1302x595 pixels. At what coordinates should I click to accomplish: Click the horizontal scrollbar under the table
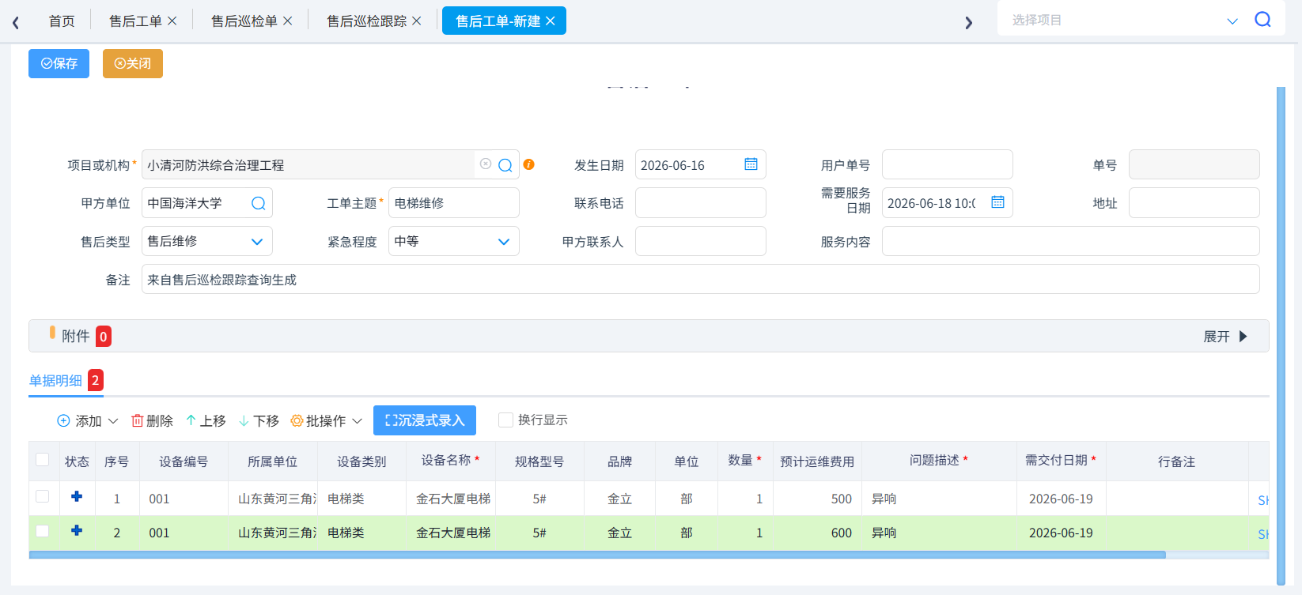click(x=597, y=555)
